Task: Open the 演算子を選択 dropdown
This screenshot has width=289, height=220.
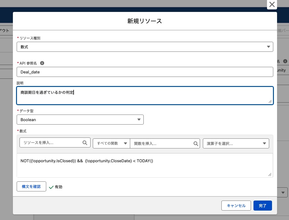Action: [x=236, y=143]
